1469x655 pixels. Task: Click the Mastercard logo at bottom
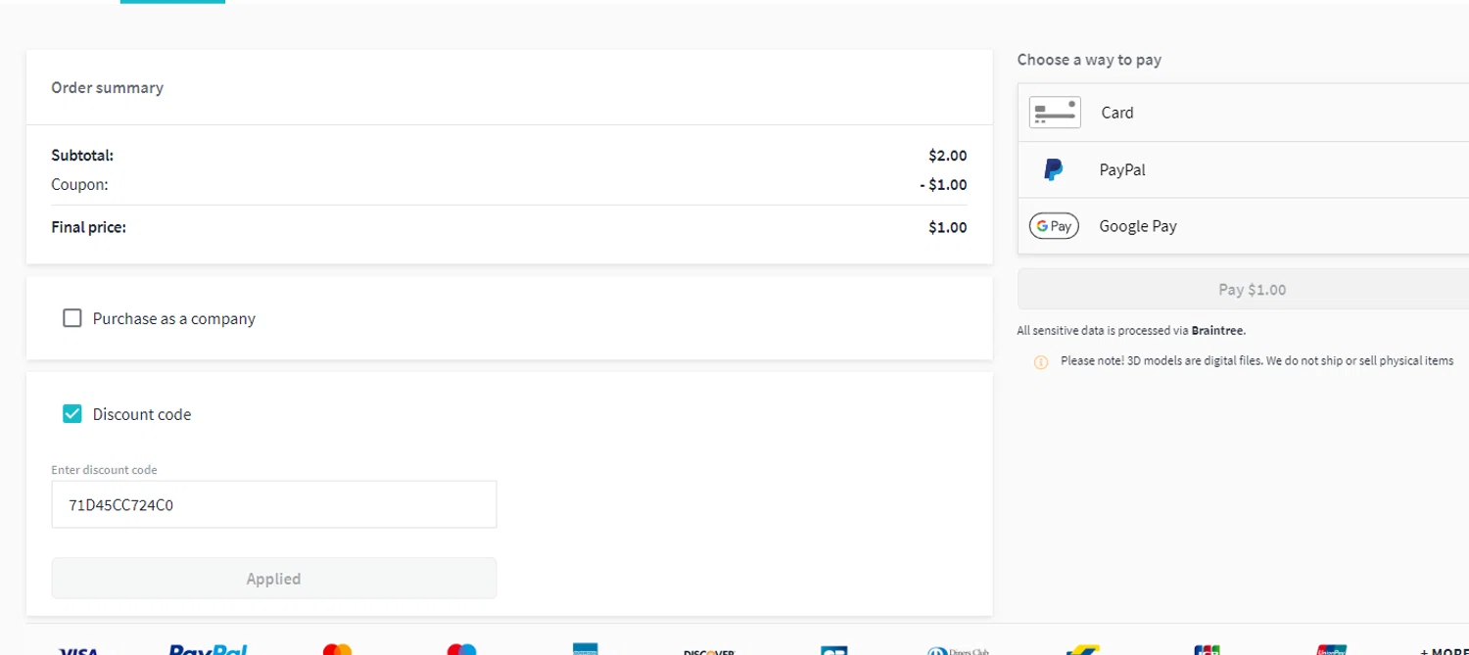click(x=337, y=649)
